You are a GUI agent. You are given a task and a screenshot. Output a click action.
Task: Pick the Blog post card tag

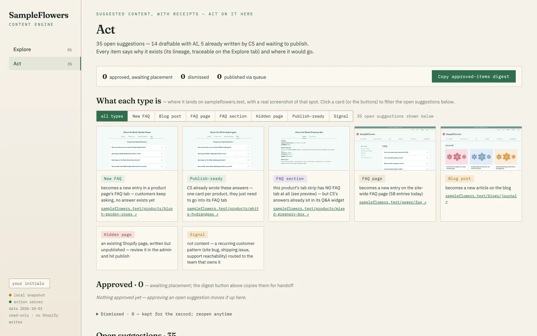point(459,179)
